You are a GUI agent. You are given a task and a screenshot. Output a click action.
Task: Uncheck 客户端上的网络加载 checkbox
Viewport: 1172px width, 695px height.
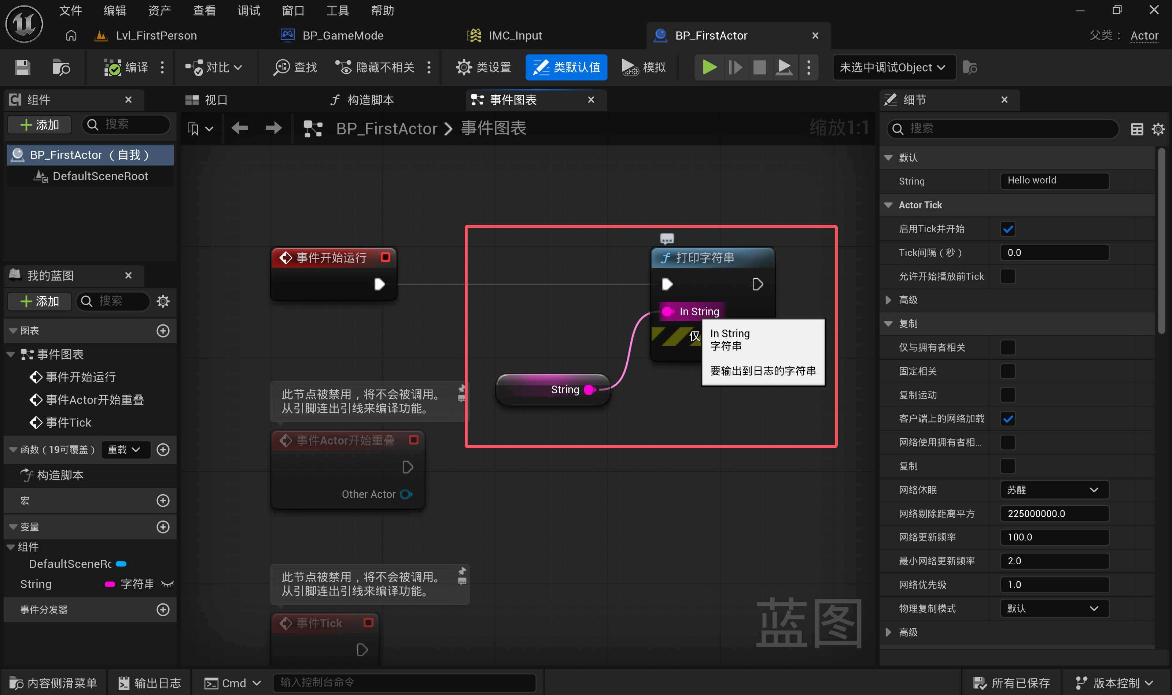coord(1007,419)
